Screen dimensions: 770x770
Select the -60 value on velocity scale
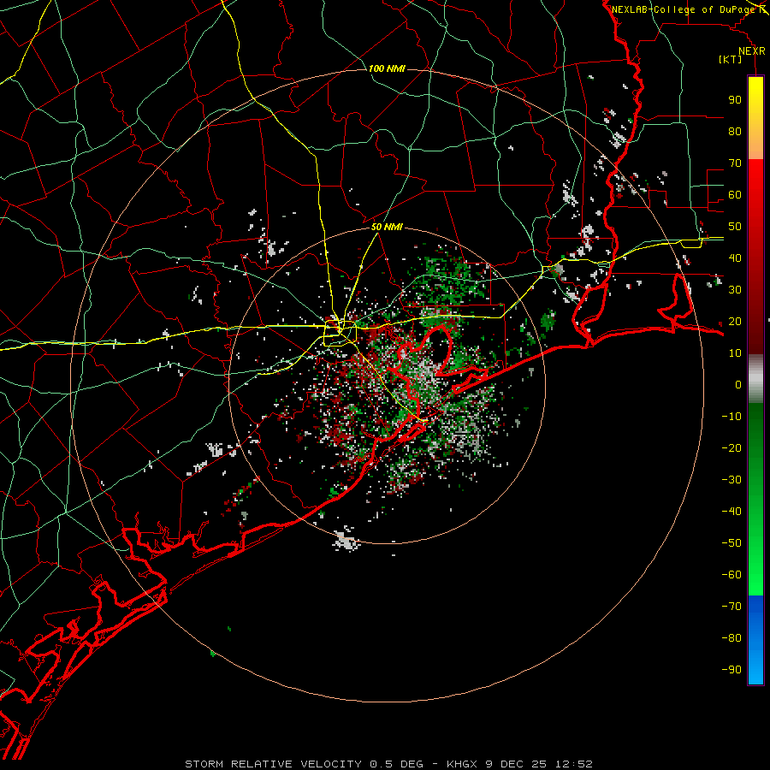pyautogui.click(x=731, y=575)
